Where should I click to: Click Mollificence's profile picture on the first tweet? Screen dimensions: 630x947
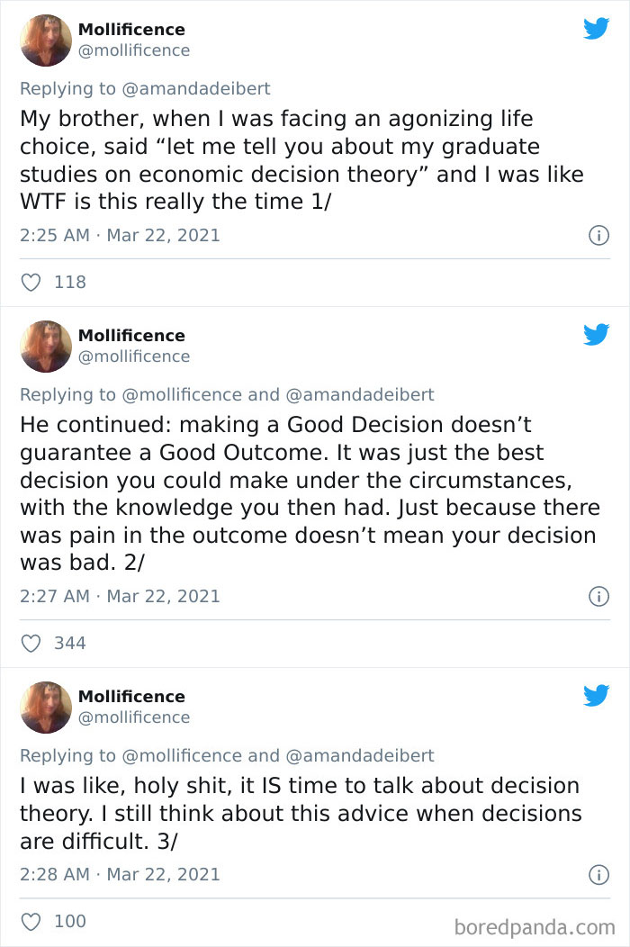[45, 40]
